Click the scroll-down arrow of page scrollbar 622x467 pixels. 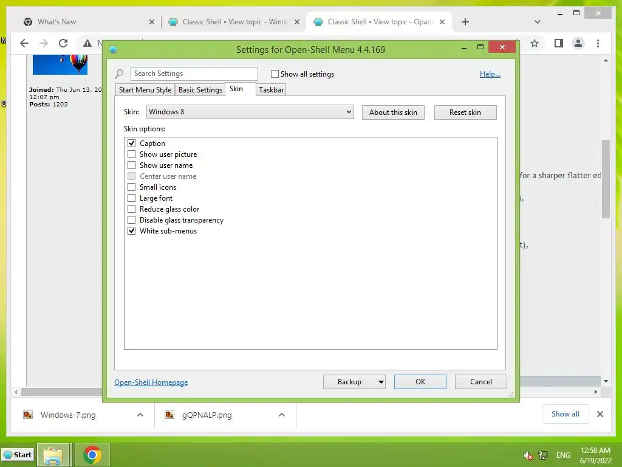pyautogui.click(x=606, y=381)
